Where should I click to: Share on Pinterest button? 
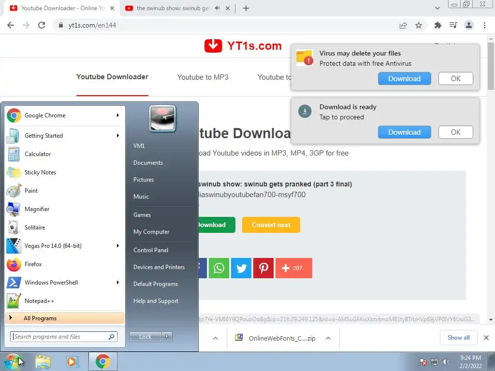click(263, 268)
